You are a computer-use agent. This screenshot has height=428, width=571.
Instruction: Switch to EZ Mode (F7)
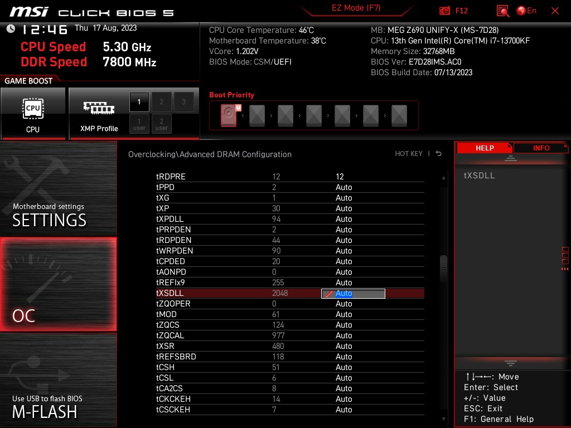356,8
